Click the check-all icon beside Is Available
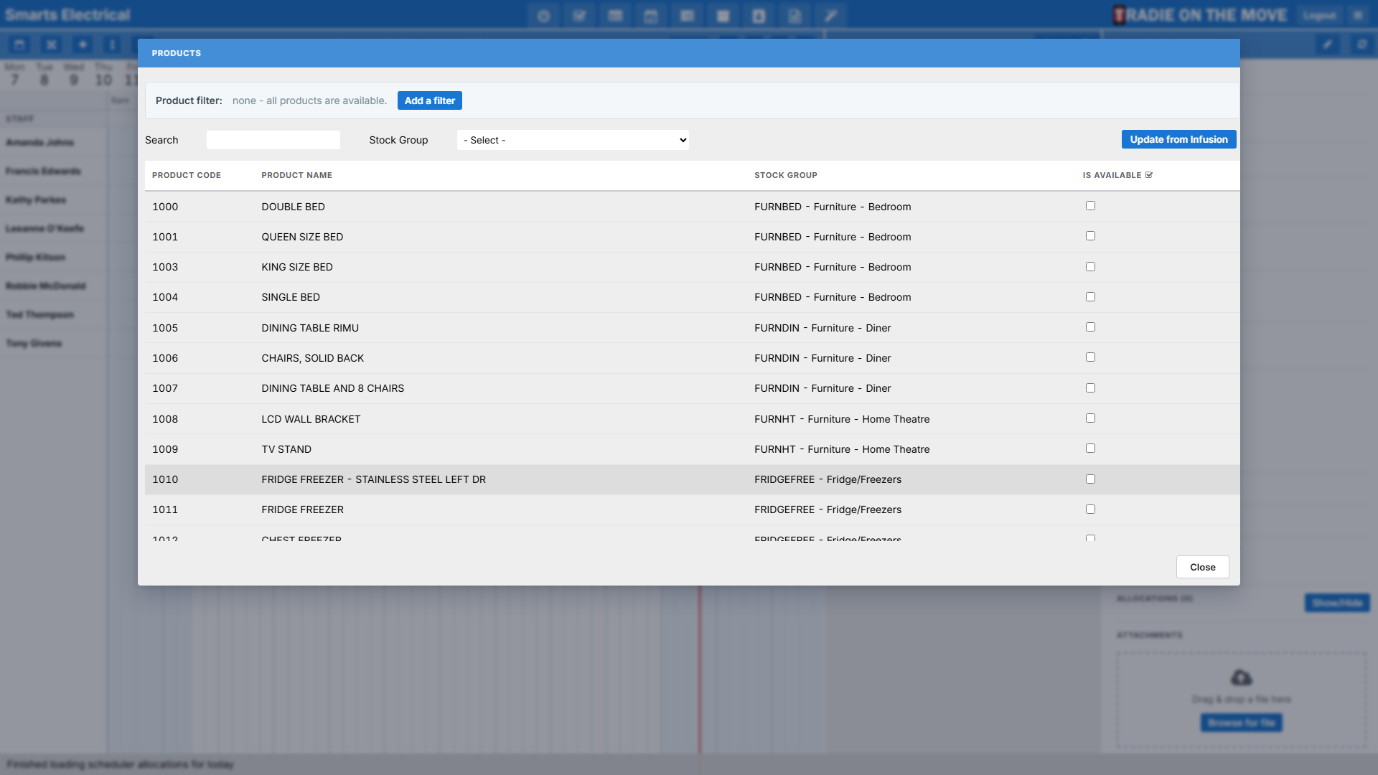The image size is (1378, 775). [1149, 175]
